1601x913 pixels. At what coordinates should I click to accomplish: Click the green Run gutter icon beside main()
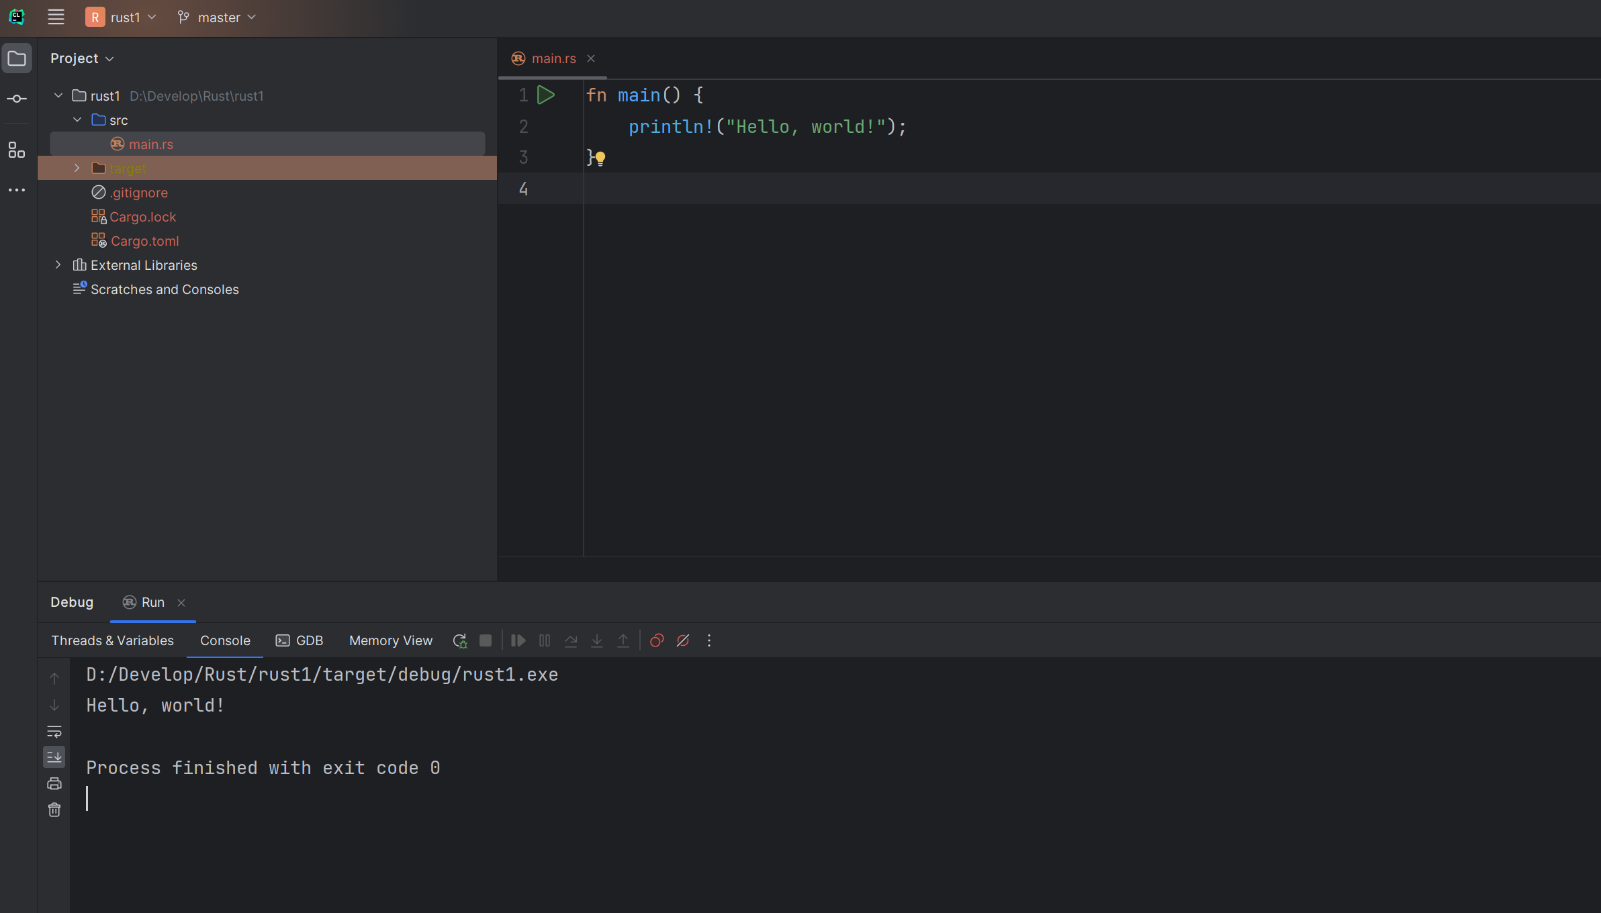point(545,95)
